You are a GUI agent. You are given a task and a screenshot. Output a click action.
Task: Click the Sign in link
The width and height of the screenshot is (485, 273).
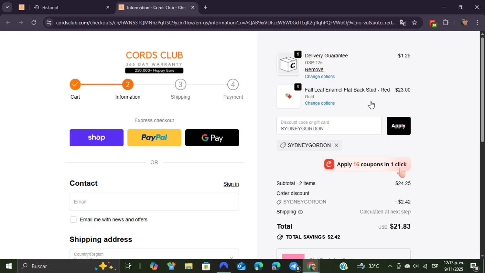231,184
